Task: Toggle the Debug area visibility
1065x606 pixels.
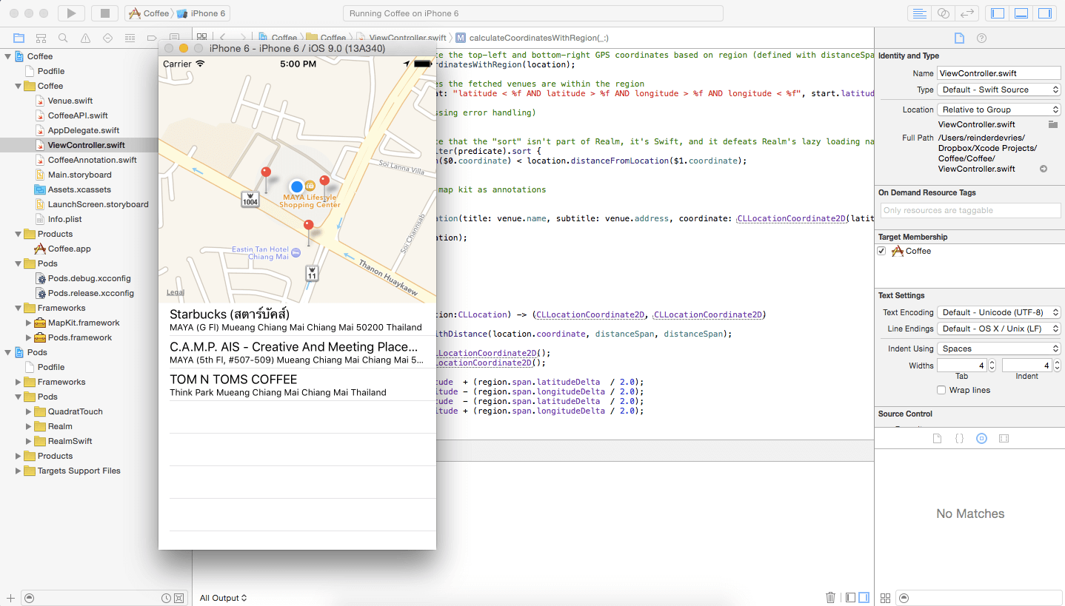Action: [x=1021, y=13]
